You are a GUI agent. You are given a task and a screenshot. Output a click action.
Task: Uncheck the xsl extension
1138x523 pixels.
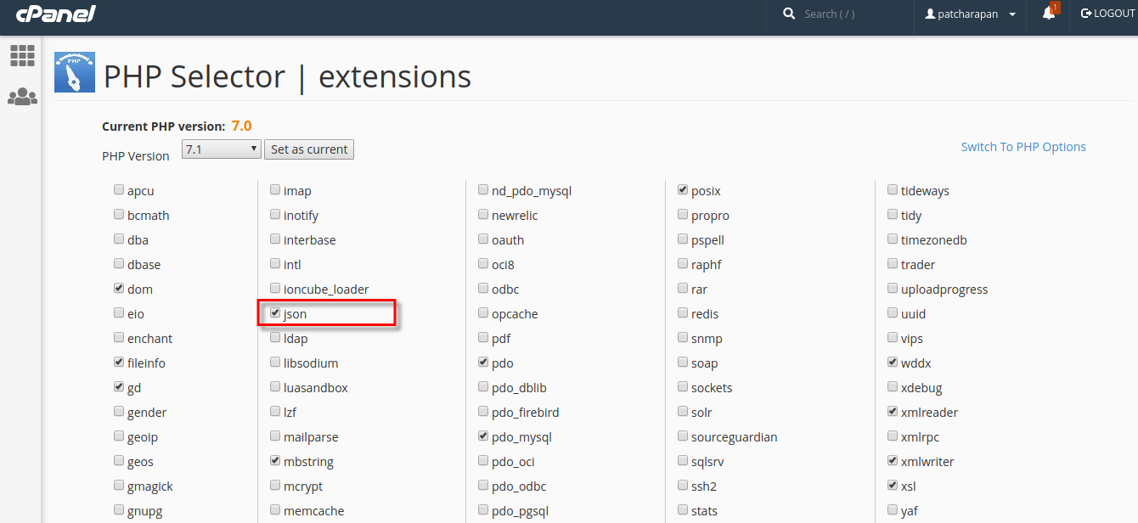(893, 486)
